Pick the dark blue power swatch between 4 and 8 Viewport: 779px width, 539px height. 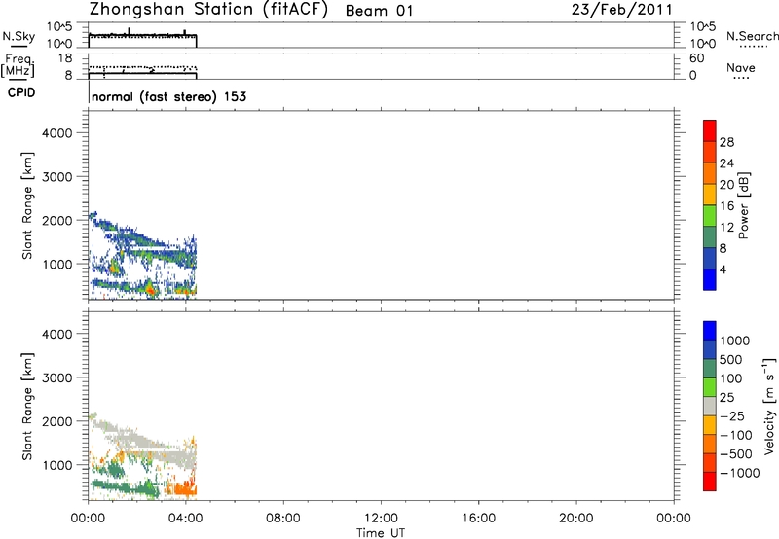pos(710,259)
